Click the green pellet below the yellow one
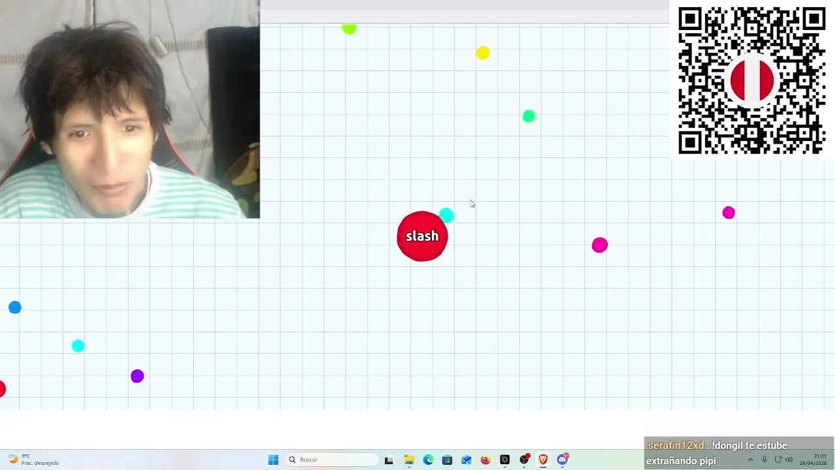Viewport: 835px width, 470px height. click(x=529, y=116)
